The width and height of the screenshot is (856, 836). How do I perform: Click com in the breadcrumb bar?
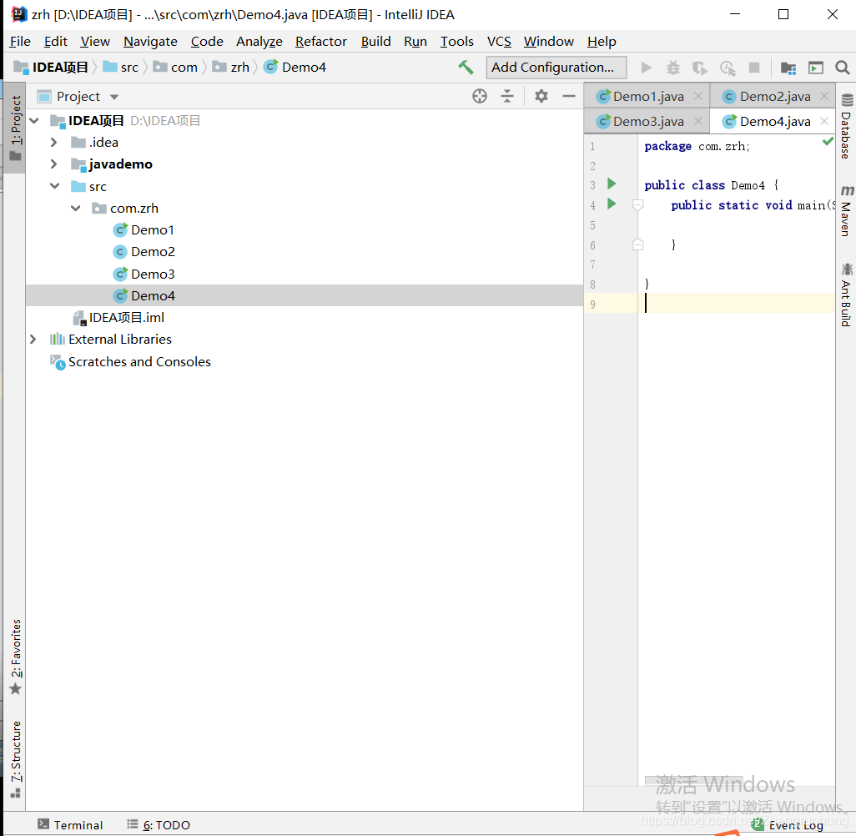174,68
